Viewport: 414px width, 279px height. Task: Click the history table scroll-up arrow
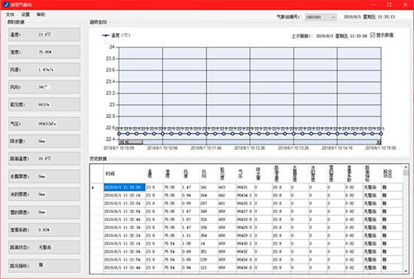point(406,167)
